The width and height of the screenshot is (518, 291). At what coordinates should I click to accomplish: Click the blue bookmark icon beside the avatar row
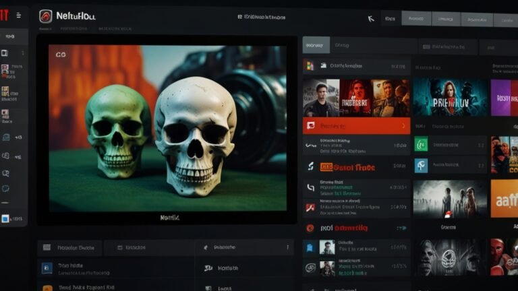(310, 247)
